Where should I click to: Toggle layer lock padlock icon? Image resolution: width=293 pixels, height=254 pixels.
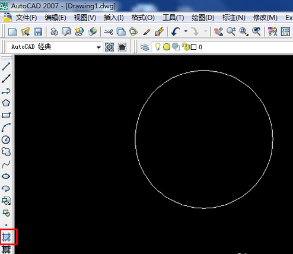click(186, 47)
